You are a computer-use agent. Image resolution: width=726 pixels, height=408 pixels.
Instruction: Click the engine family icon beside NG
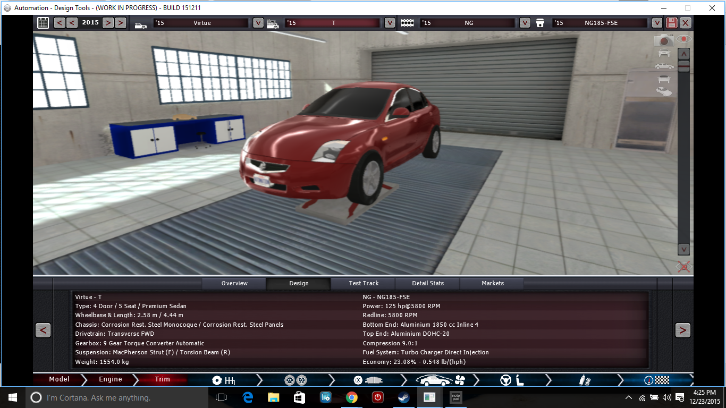(408, 23)
